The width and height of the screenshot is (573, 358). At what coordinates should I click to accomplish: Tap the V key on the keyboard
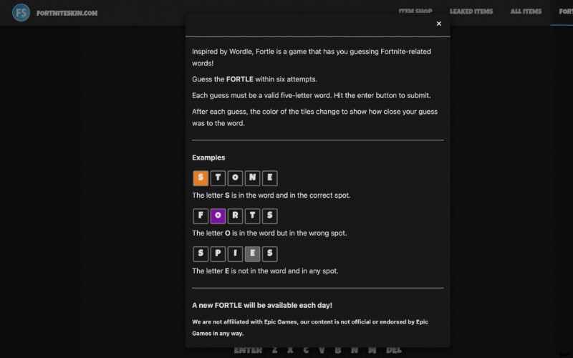[322, 350]
